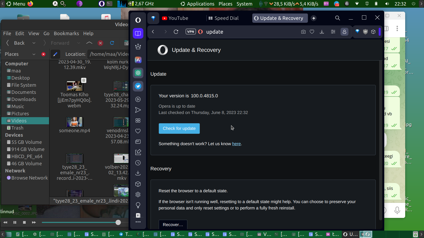
Task: Expand the Back history dropdown arrow
Action: [x=34, y=43]
